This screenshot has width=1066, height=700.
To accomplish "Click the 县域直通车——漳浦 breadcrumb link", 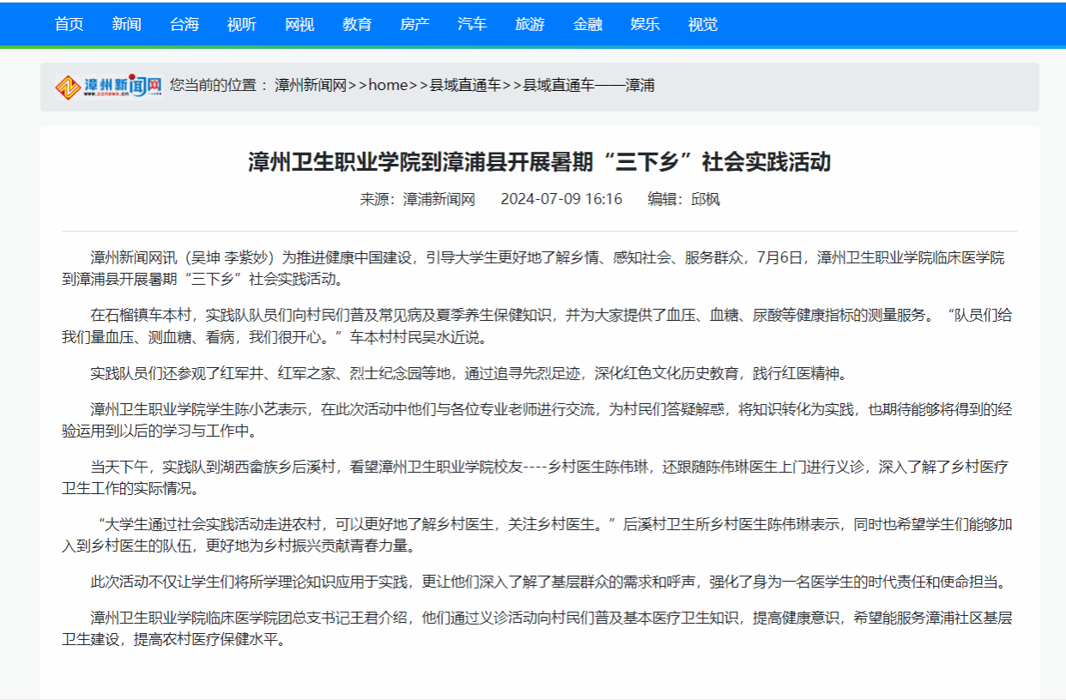I will [589, 86].
